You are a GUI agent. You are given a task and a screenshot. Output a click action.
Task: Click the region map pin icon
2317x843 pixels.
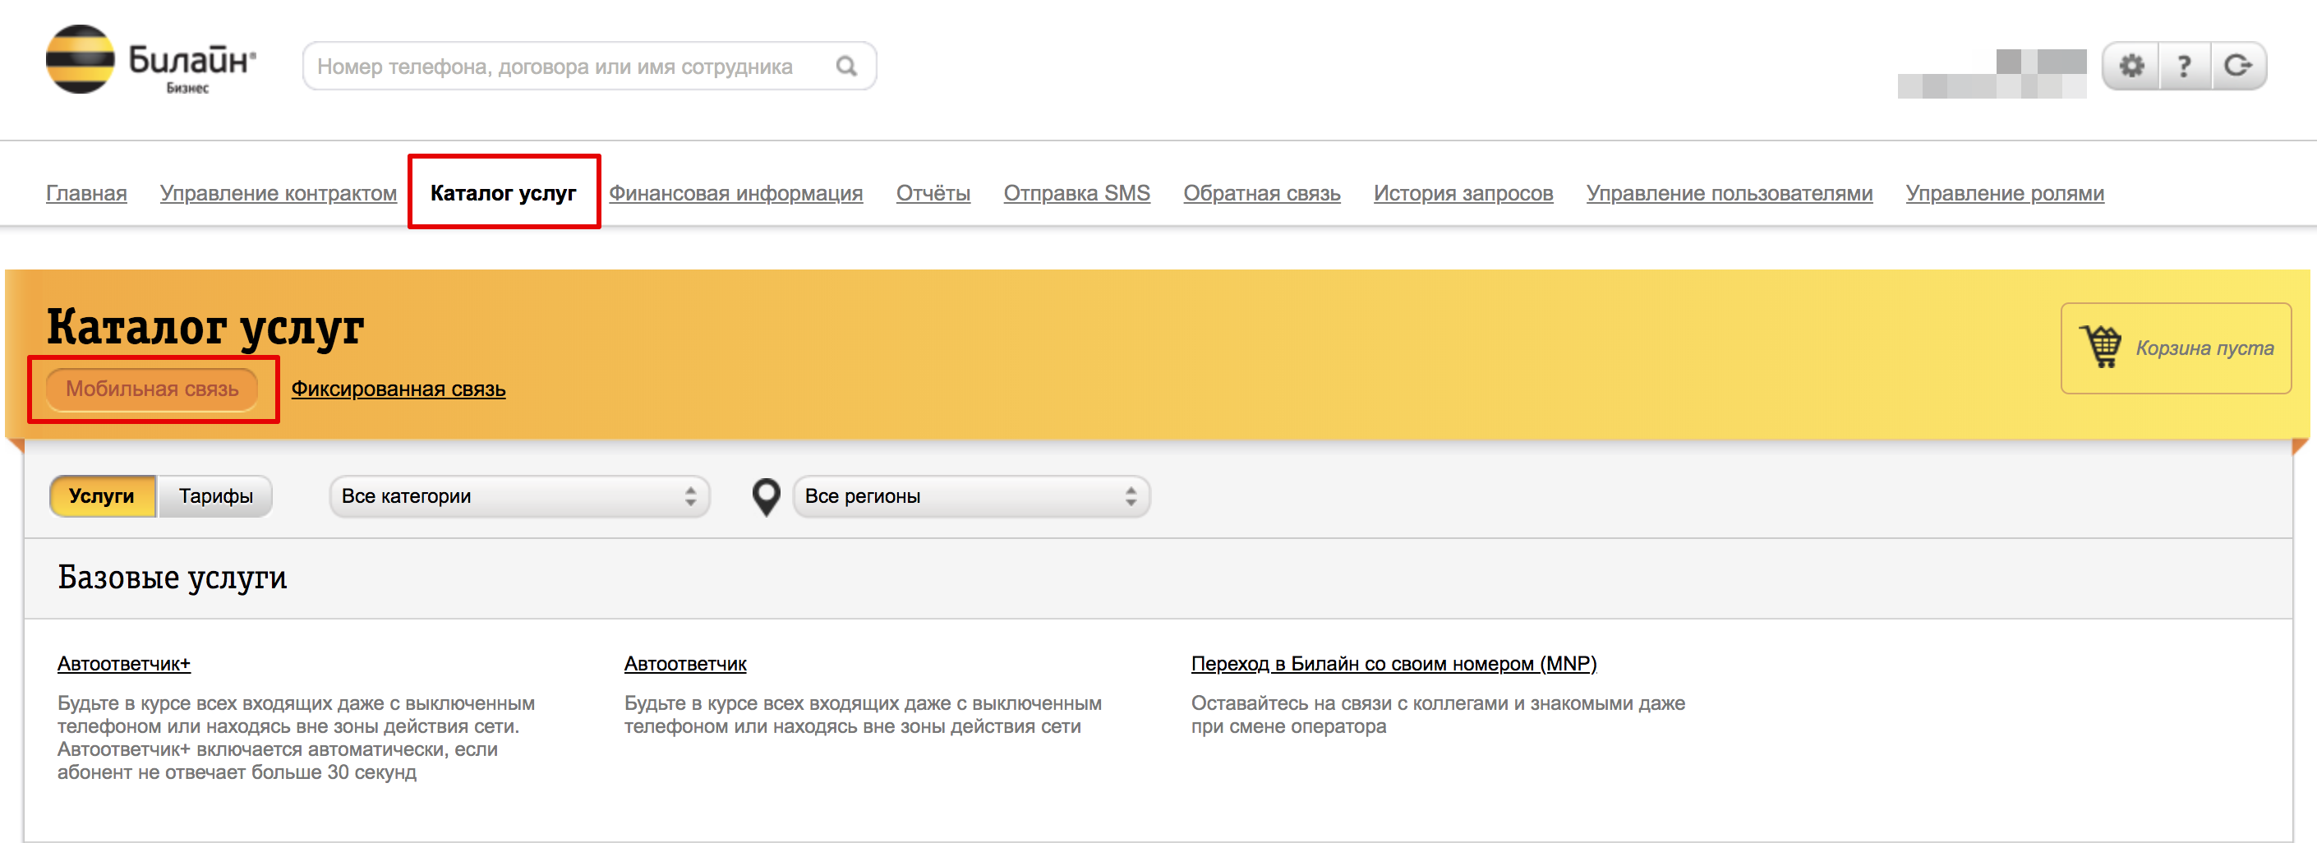(x=766, y=496)
